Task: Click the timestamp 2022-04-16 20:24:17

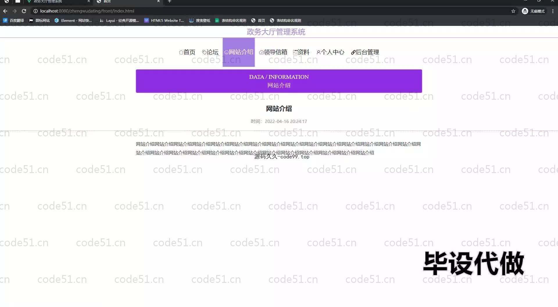Action: (286, 122)
